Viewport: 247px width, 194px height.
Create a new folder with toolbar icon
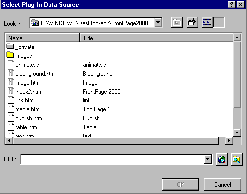(x=192, y=22)
